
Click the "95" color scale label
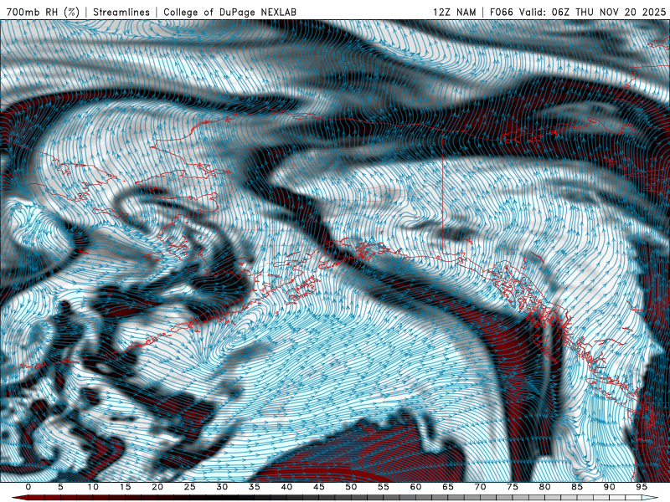pyautogui.click(x=642, y=487)
